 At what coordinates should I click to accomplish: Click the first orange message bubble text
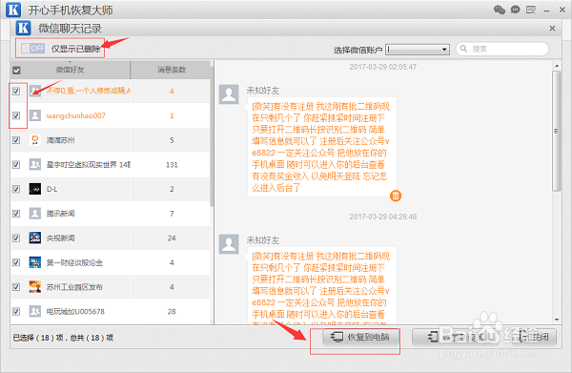point(320,147)
